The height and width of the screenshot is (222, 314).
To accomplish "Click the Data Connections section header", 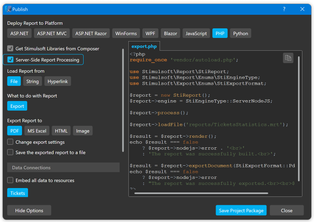I will coord(63,167).
